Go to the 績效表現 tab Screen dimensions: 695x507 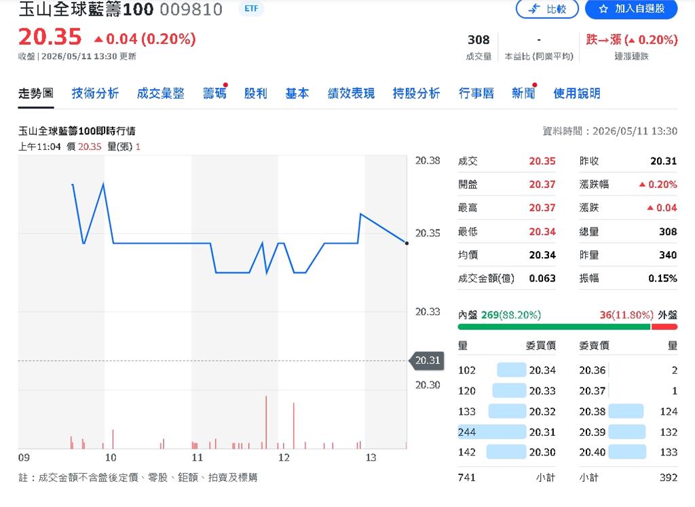[351, 94]
